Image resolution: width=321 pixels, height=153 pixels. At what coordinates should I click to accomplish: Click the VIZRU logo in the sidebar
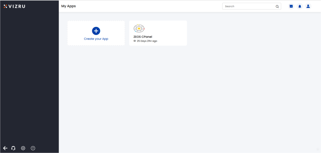(5, 6)
